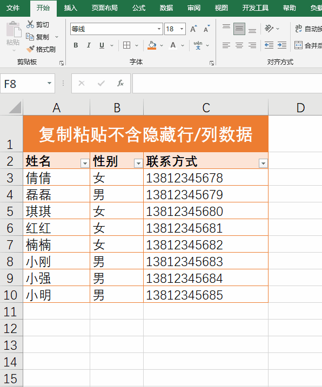
Task: Expand the fill color dropdown arrow
Action: click(162, 45)
